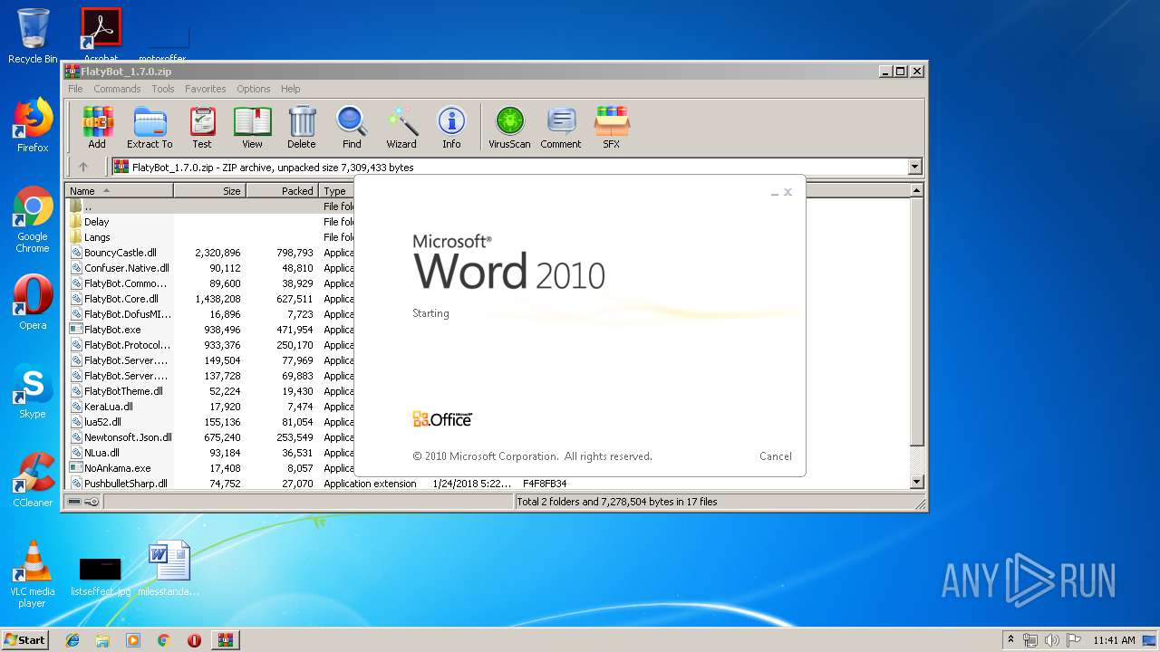1160x652 pixels.
Task: Open the Recycle Bin desktop icon
Action: coord(33,35)
